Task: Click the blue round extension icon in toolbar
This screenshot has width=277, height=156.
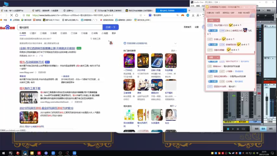Action: pos(188,15)
